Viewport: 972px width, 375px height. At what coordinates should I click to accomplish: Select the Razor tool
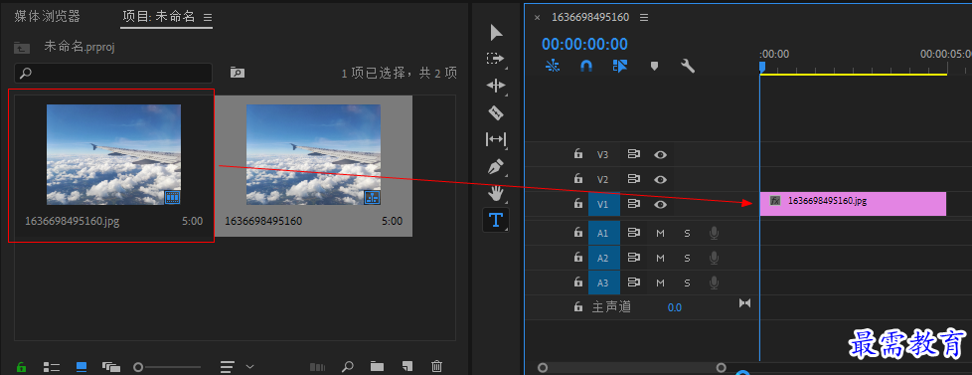click(x=496, y=112)
